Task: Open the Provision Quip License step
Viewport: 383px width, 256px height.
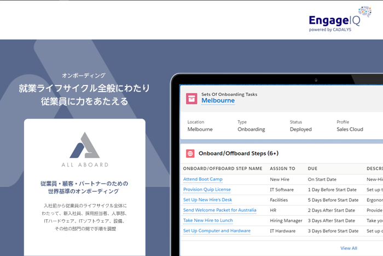Action: pos(207,190)
